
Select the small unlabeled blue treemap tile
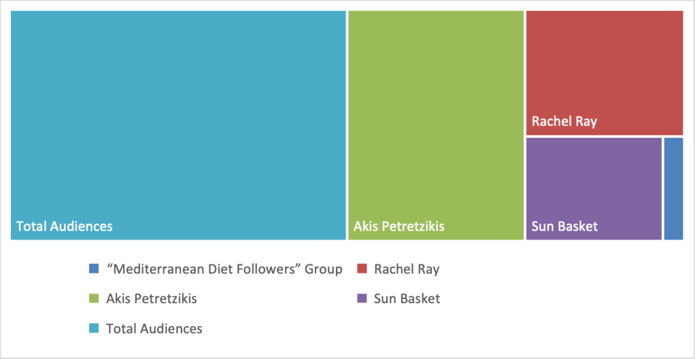click(673, 188)
